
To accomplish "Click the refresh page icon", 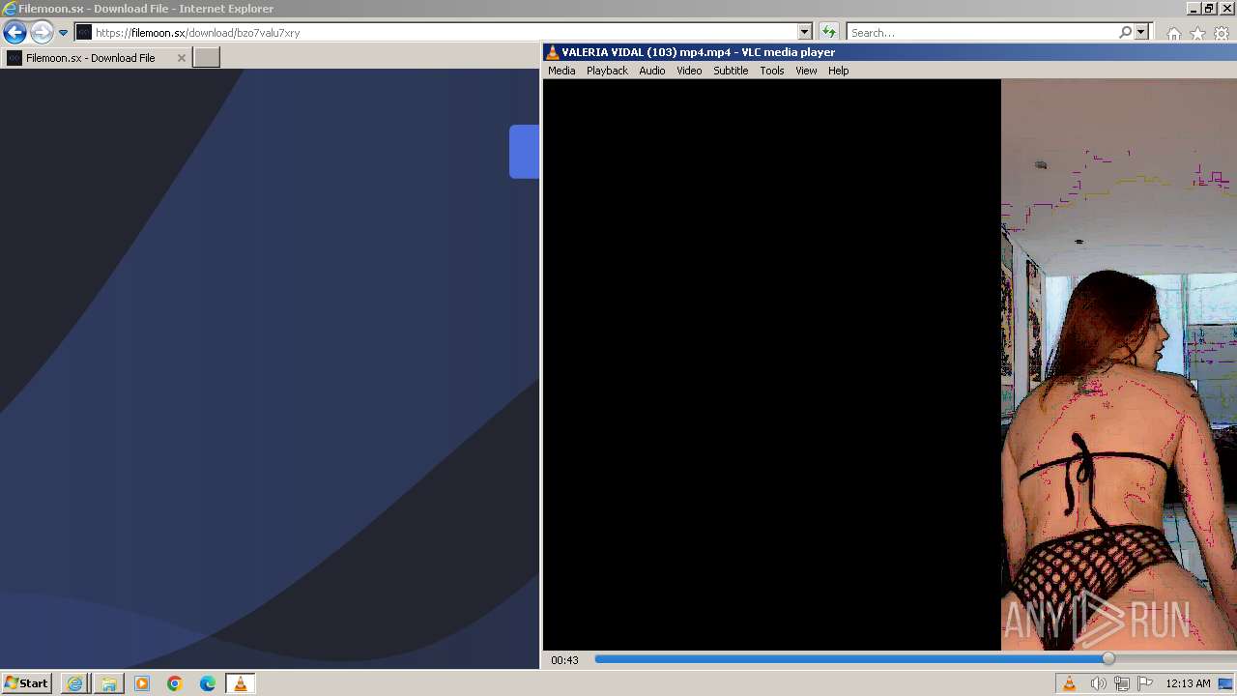I will click(828, 32).
